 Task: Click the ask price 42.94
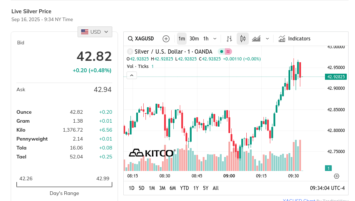pyautogui.click(x=103, y=90)
